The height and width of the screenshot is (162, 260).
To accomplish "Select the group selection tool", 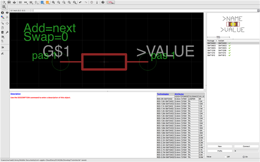I will point(3,23).
